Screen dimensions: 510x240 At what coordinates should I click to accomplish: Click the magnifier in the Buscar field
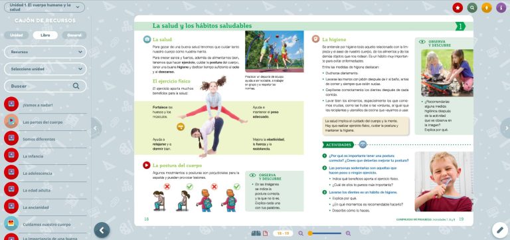76,86
